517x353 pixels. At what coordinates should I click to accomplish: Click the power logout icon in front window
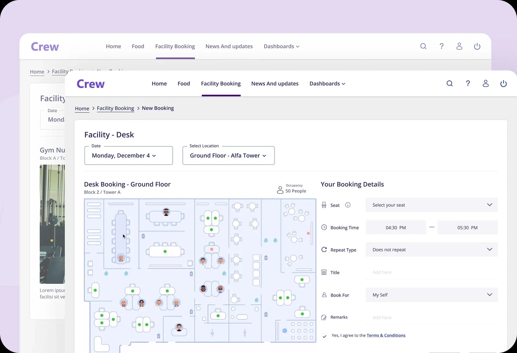pyautogui.click(x=503, y=84)
